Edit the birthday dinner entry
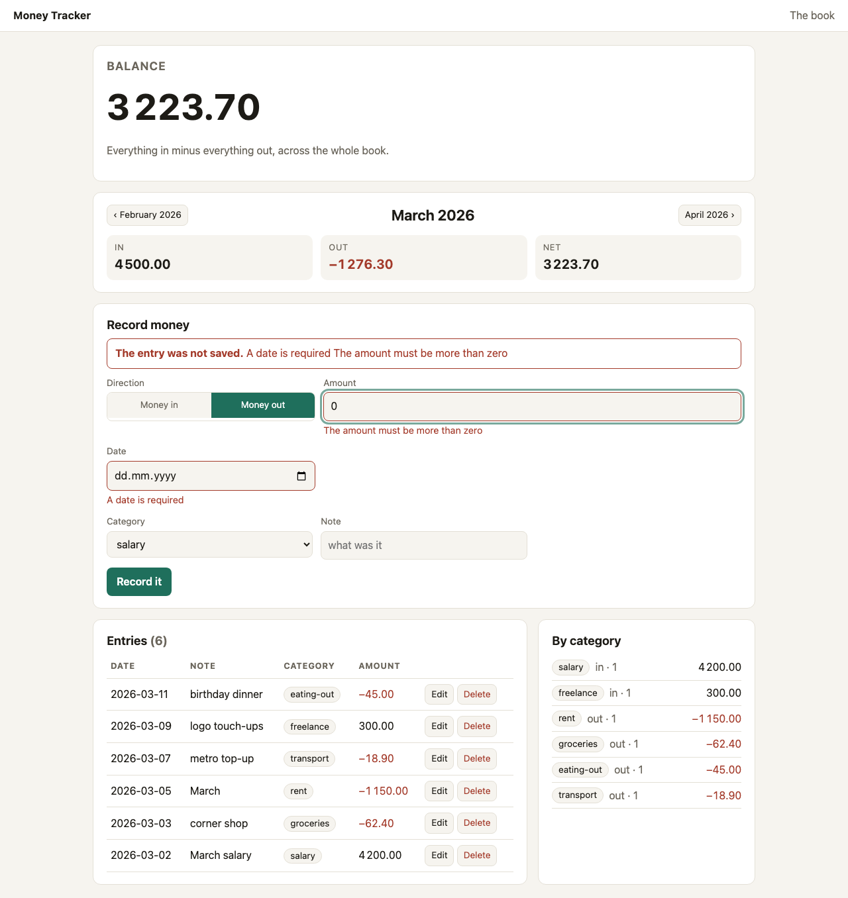The height and width of the screenshot is (898, 848). pos(439,694)
